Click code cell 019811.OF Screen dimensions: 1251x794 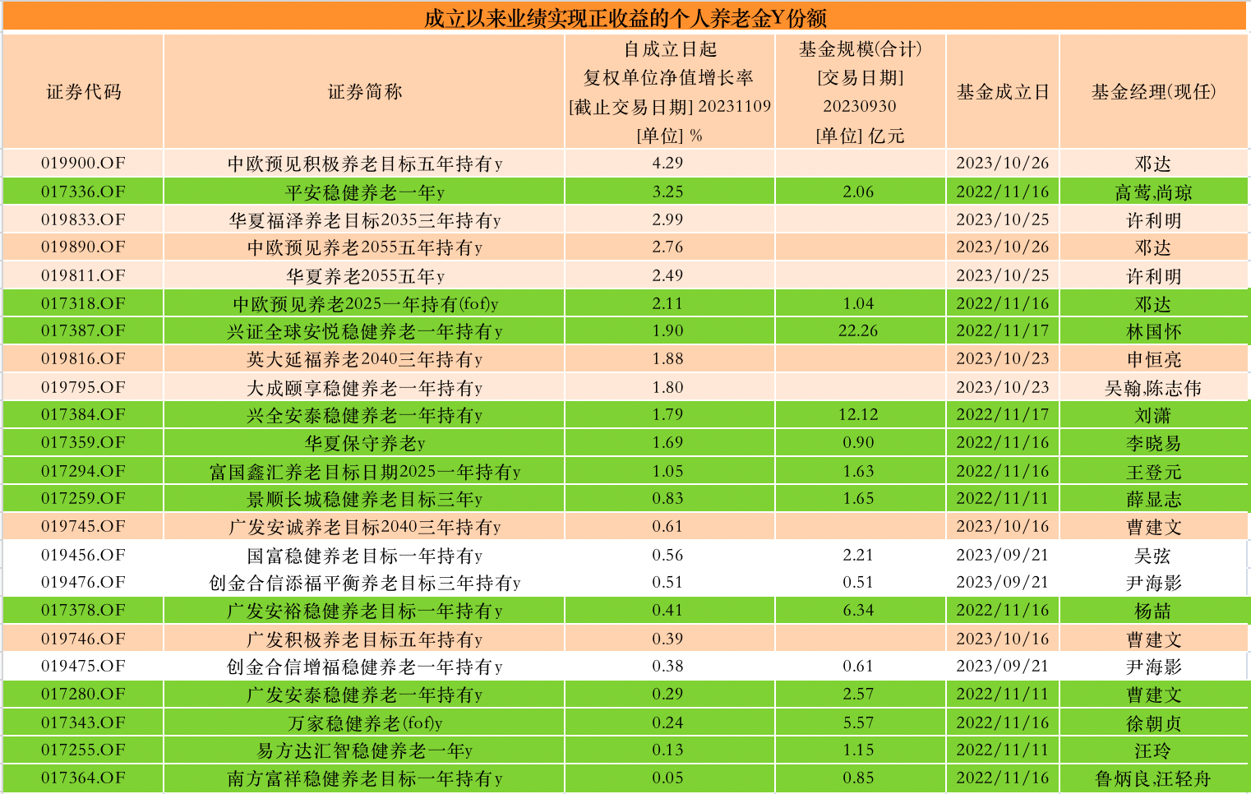pos(83,275)
